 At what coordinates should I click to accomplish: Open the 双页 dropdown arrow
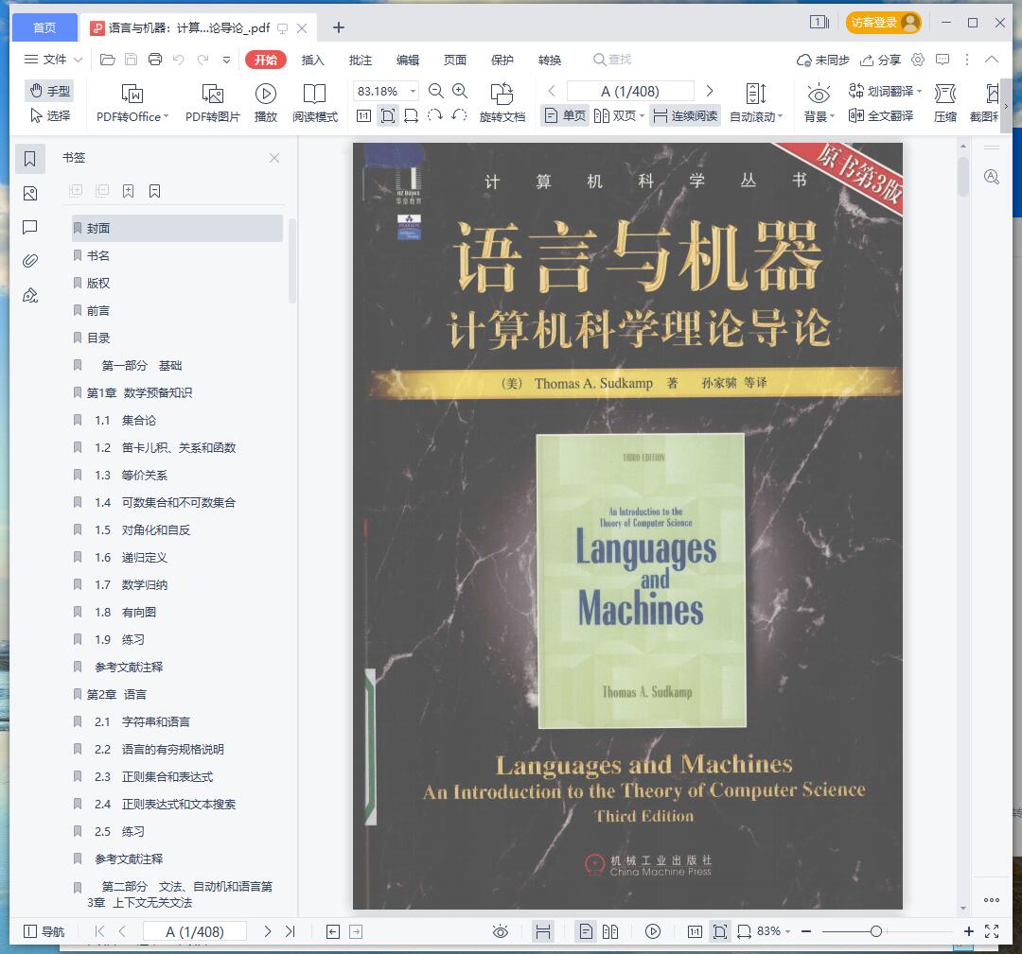pos(642,116)
